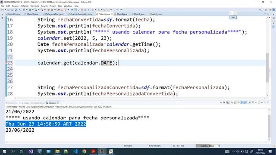276x155 pixels.
Task: Click the green Run button in toolbar
Action: (30, 10)
